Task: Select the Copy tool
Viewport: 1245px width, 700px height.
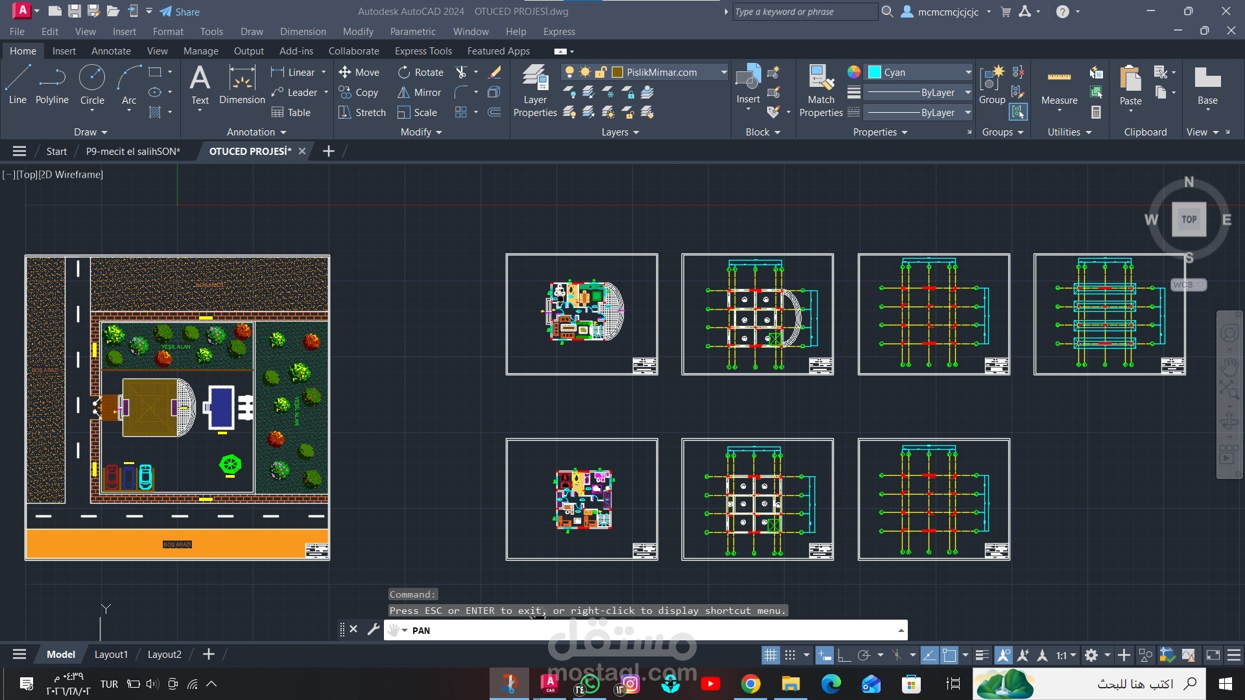Action: [x=359, y=92]
